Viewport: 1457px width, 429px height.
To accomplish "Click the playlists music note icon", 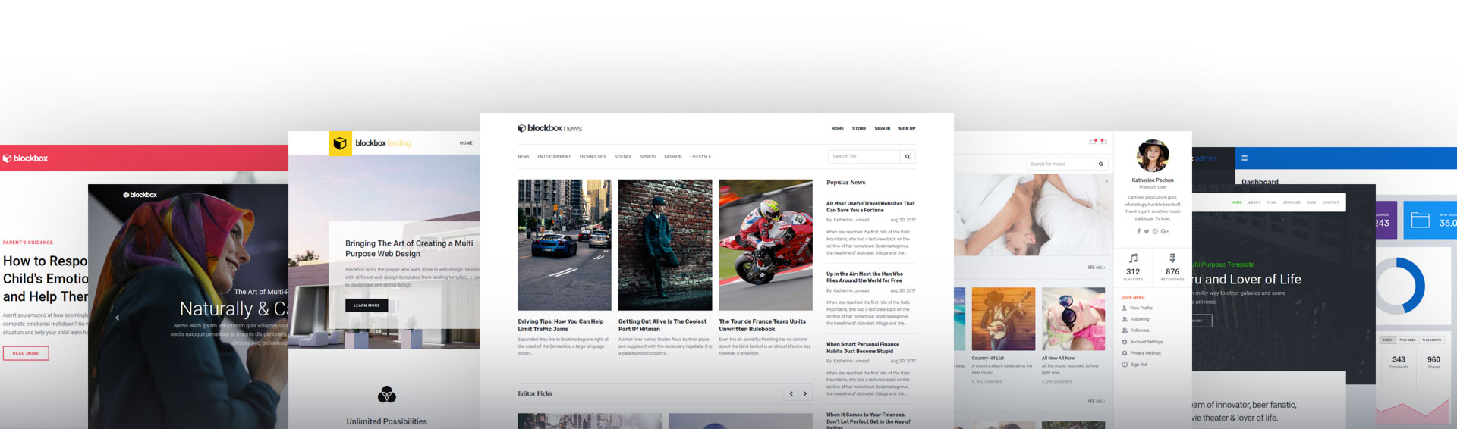I will click(1133, 258).
